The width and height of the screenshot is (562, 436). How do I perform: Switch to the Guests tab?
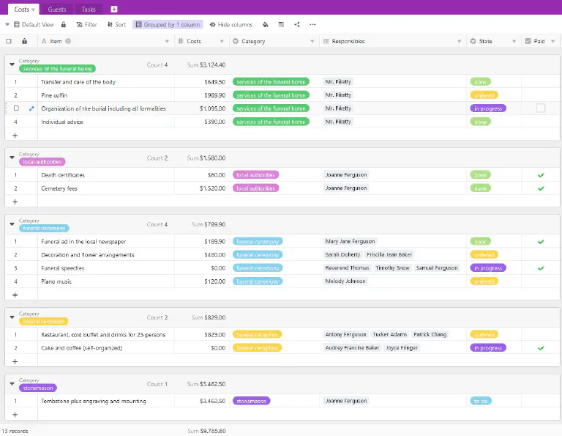(57, 10)
